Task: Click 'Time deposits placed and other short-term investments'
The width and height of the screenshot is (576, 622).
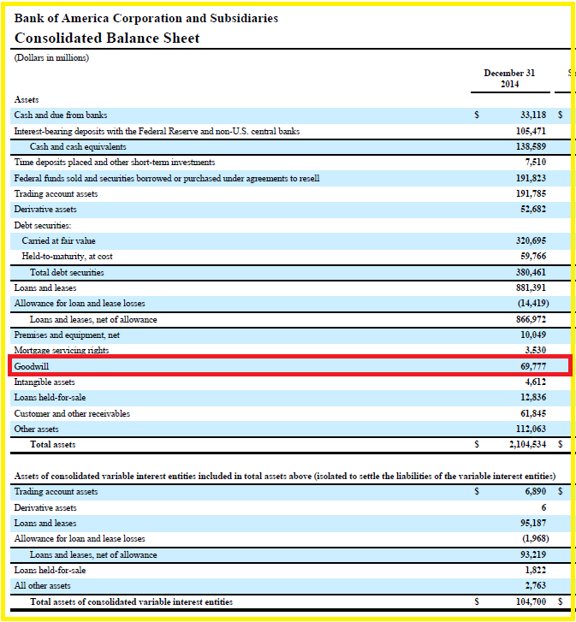Action: coord(115,163)
